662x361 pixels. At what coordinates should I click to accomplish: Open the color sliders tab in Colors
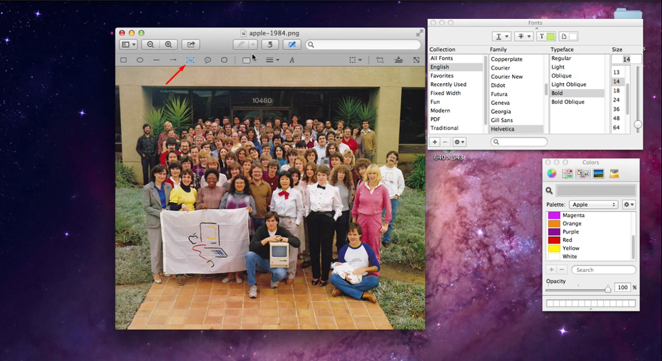(x=567, y=173)
